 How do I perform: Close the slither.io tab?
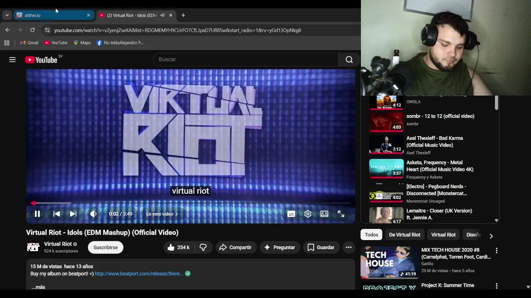[88, 15]
